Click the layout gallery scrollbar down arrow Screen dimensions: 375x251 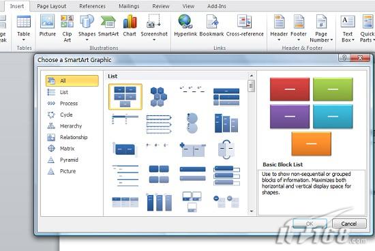click(x=252, y=211)
